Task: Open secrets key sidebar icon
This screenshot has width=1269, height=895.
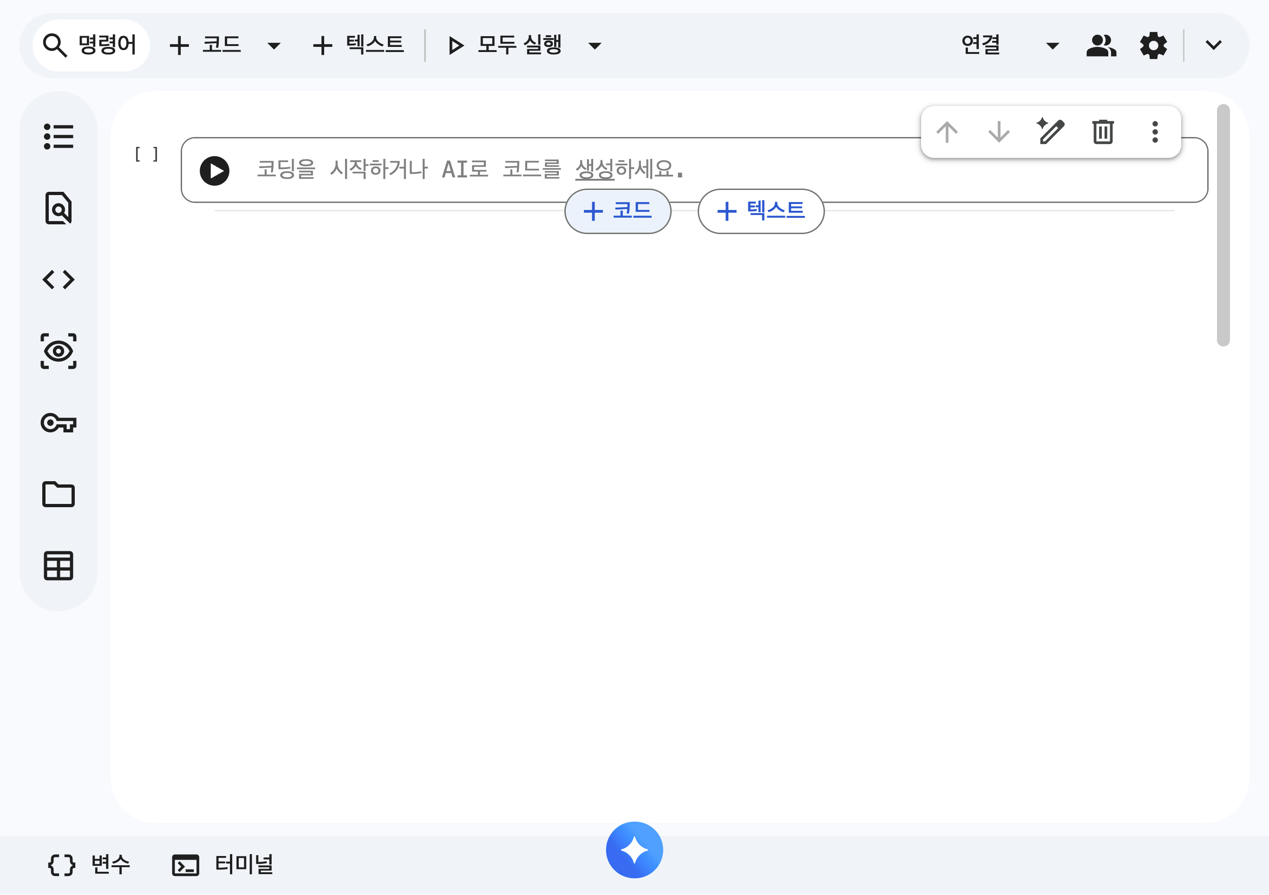Action: coord(59,423)
